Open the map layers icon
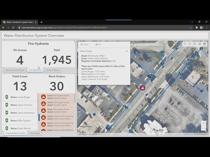Image resolution: width=210 pixels, height=157 pixels. pos(200,44)
